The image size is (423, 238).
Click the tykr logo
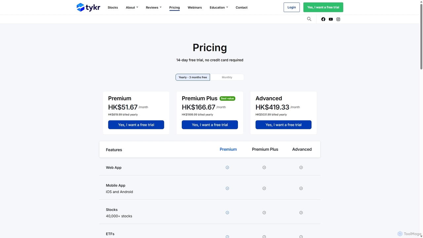point(88,7)
